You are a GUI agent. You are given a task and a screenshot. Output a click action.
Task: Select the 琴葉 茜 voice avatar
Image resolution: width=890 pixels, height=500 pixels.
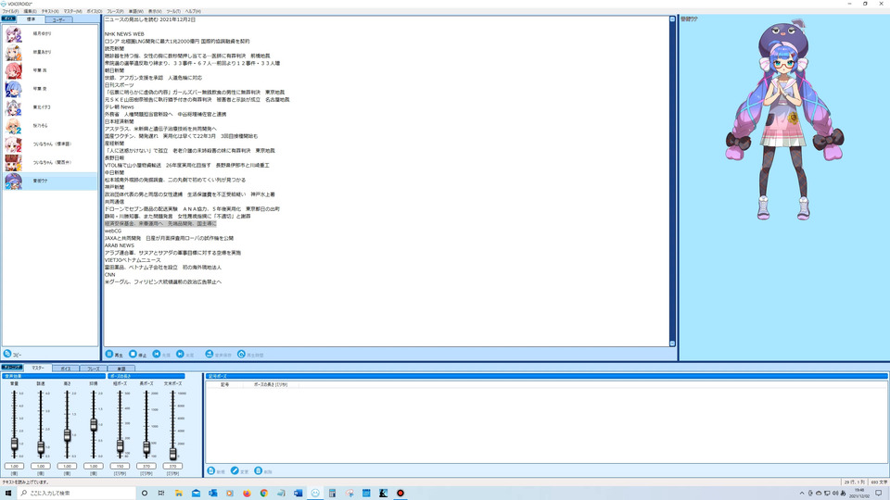(x=14, y=71)
